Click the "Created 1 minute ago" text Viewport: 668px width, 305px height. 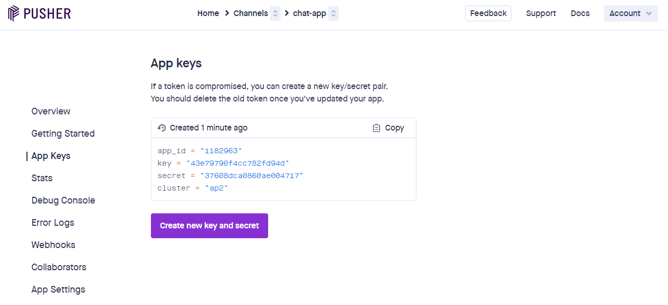click(208, 128)
